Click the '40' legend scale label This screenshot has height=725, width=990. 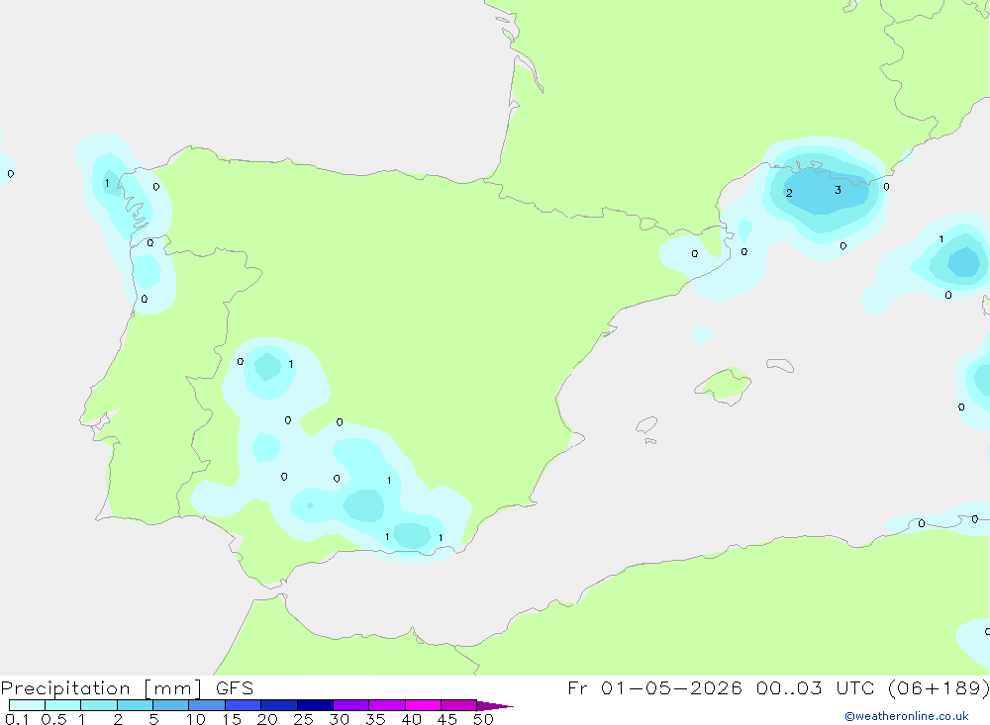click(411, 719)
